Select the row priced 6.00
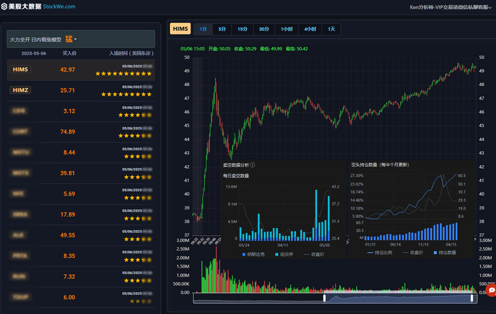The image size is (496, 314). coord(80,297)
